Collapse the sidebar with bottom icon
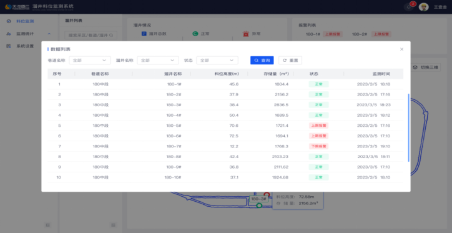The image size is (452, 233). [x=48, y=225]
